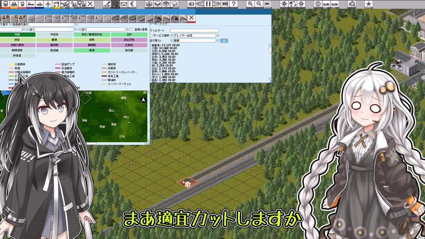Click the lower terrain arrow icon
The height and width of the screenshot is (239, 425).
(149, 4)
